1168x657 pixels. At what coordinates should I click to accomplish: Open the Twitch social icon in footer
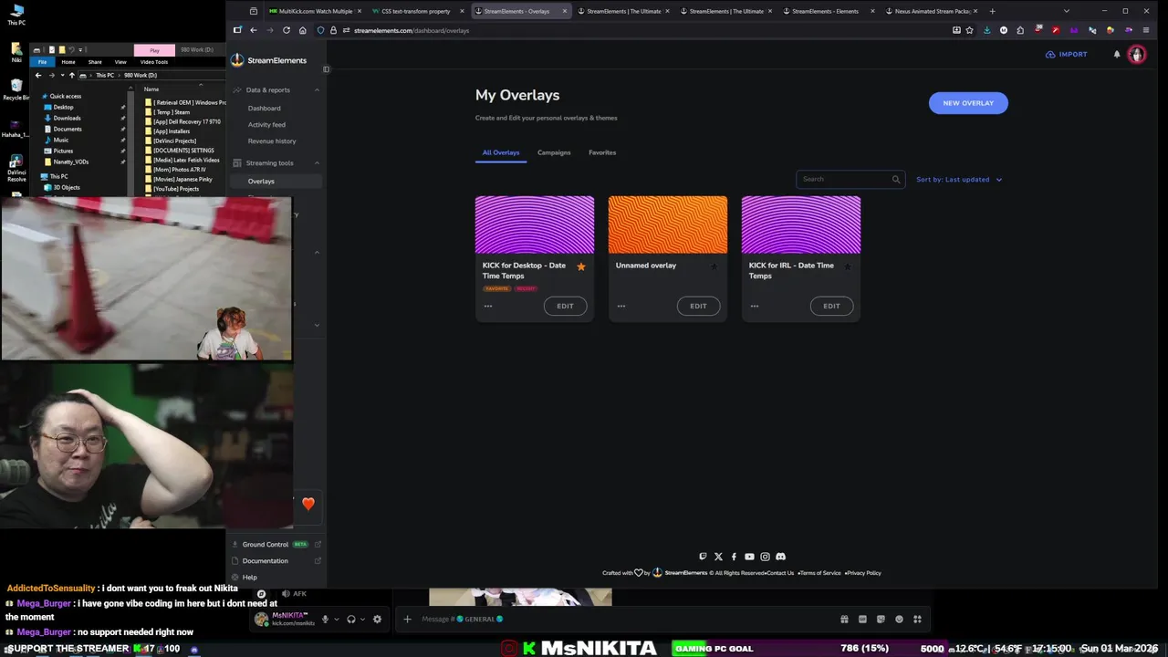pyautogui.click(x=703, y=557)
